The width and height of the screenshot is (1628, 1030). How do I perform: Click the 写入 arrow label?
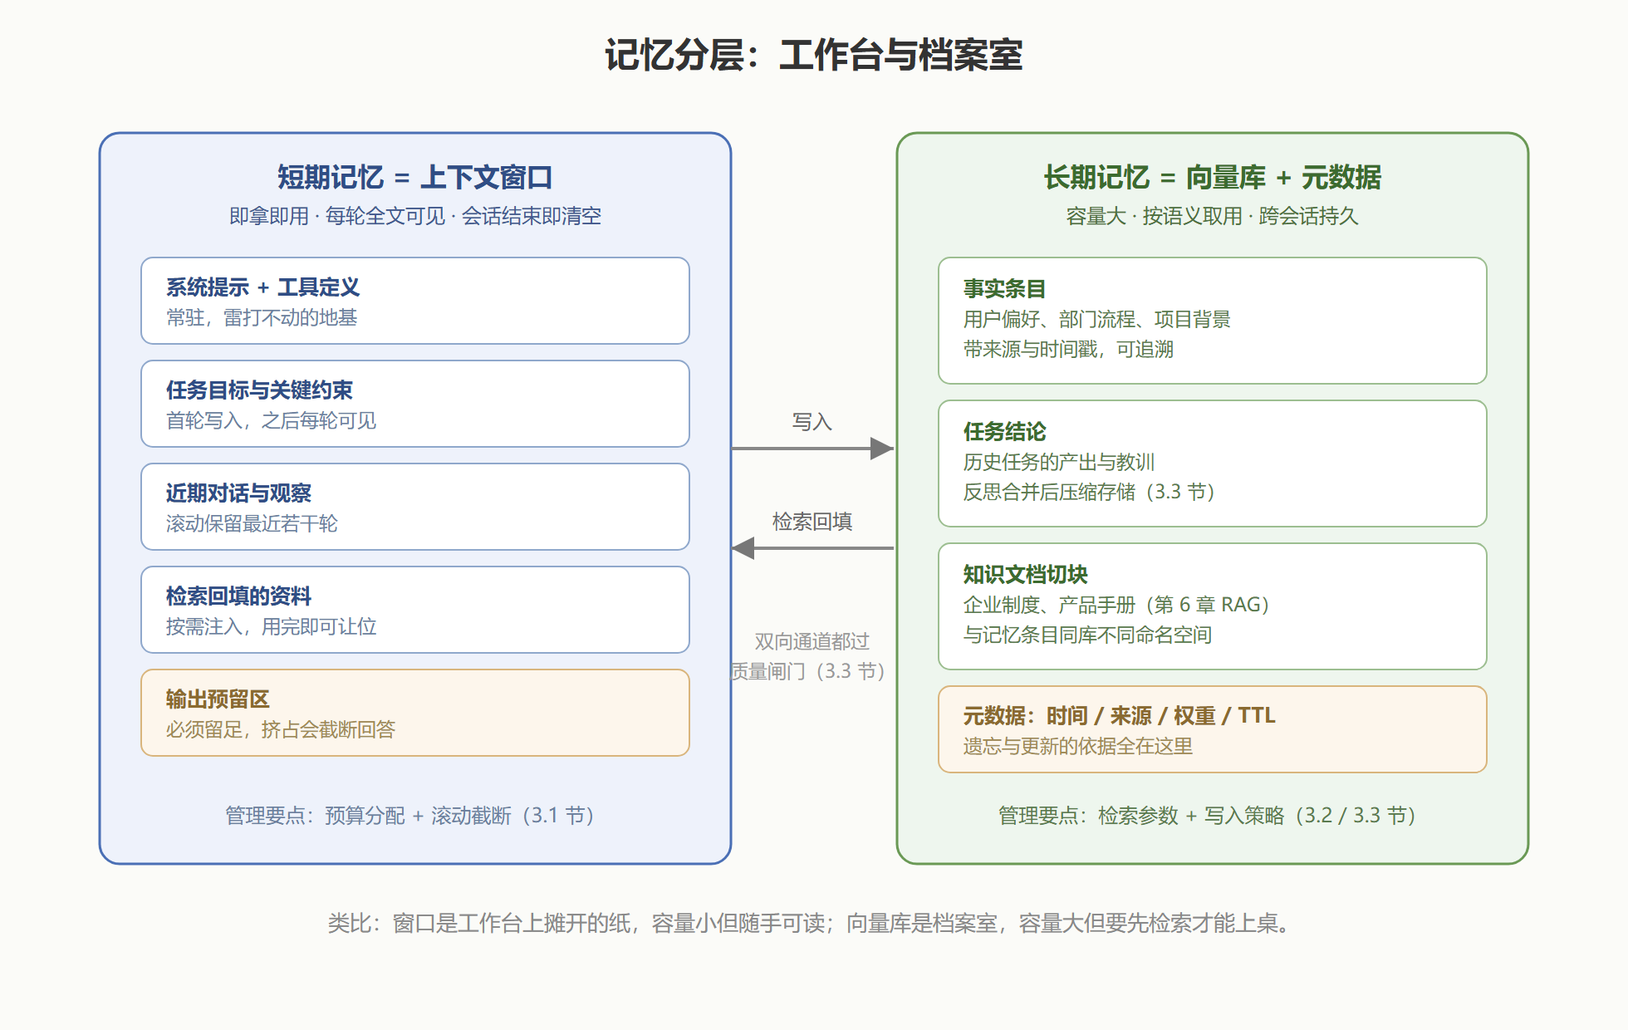click(x=812, y=422)
